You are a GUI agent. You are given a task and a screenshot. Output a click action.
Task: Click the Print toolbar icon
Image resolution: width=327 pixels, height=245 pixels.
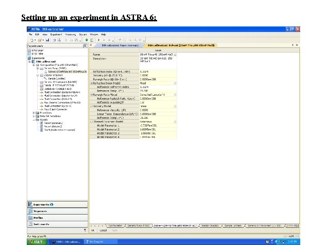54,40
